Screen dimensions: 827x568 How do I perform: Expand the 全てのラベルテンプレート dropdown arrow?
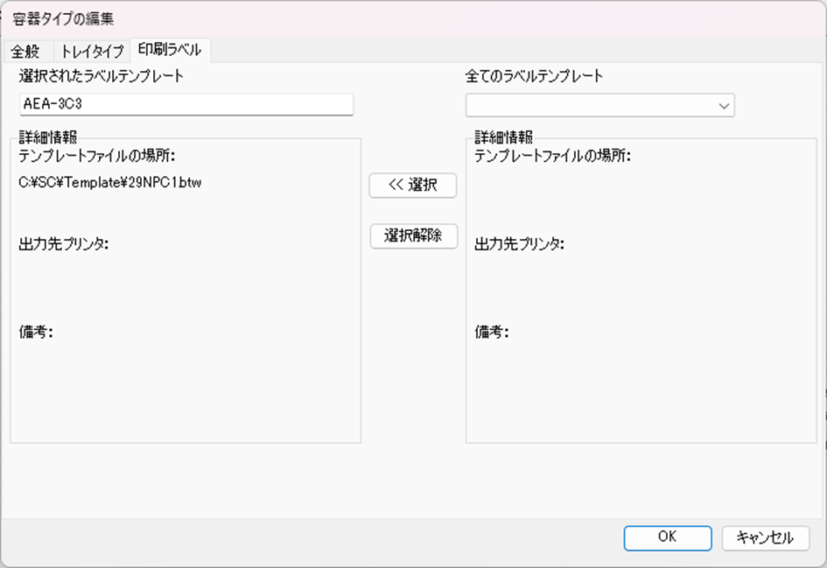coord(724,106)
